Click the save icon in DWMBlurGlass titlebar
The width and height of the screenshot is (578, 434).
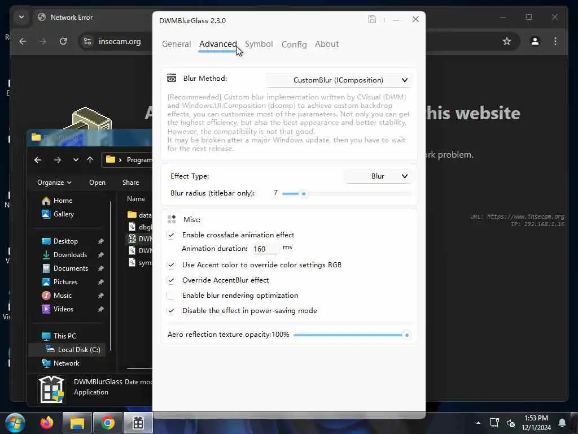[372, 19]
